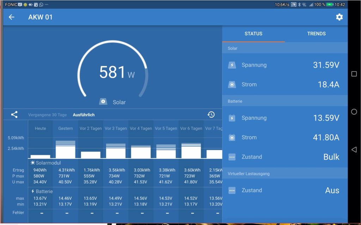Tap the Vor 6 Tagen chart bar
361x225 pixels.
coord(191,151)
